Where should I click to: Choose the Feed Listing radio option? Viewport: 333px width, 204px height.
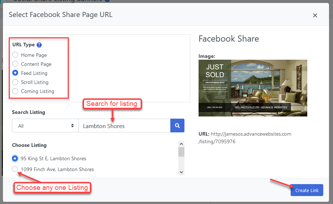click(15, 73)
